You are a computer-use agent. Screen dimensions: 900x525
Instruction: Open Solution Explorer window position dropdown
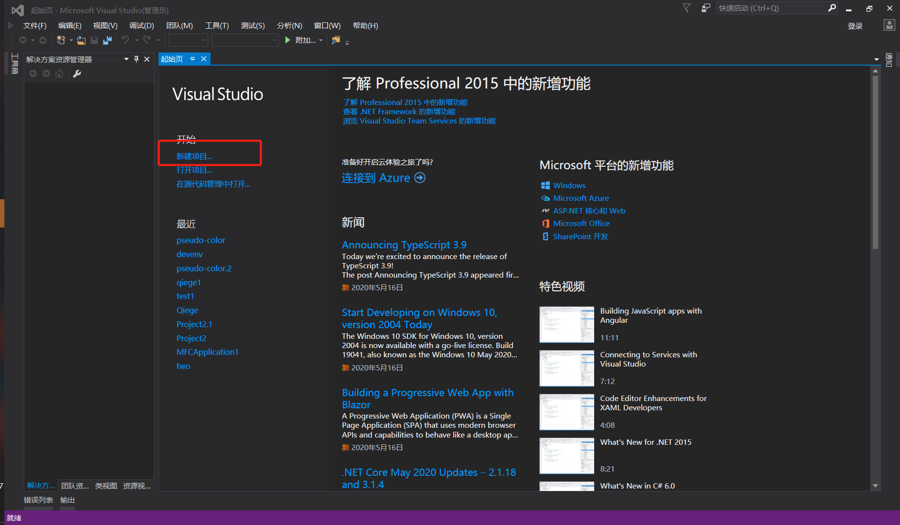tap(126, 59)
